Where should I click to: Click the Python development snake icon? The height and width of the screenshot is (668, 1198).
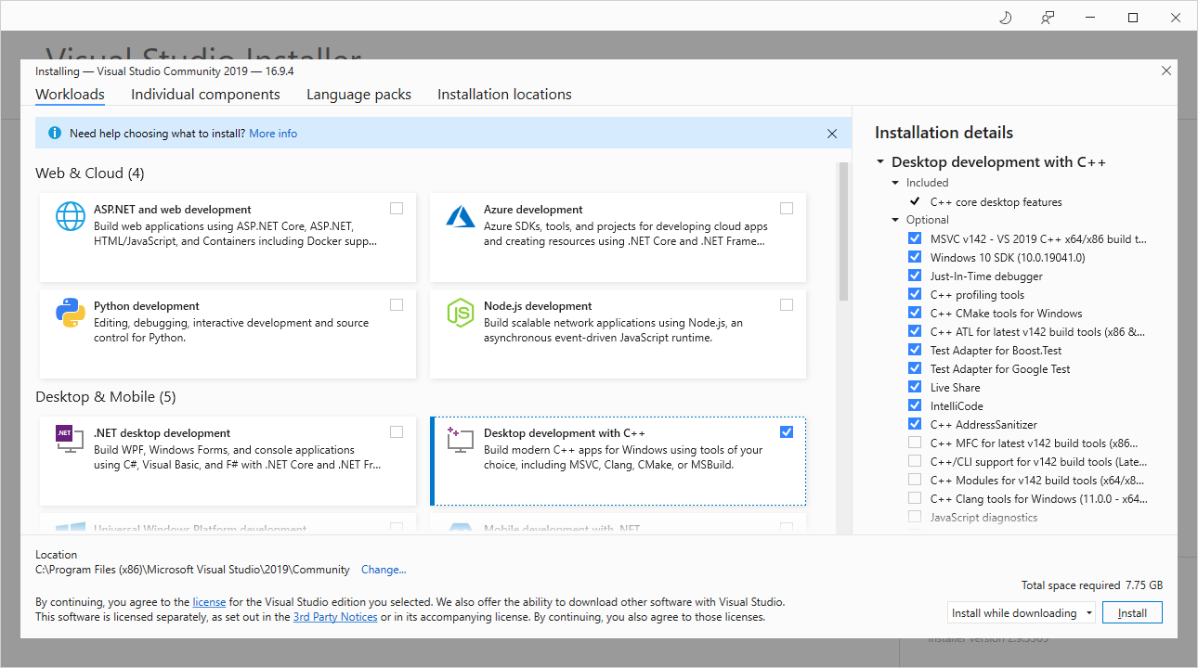click(x=71, y=313)
